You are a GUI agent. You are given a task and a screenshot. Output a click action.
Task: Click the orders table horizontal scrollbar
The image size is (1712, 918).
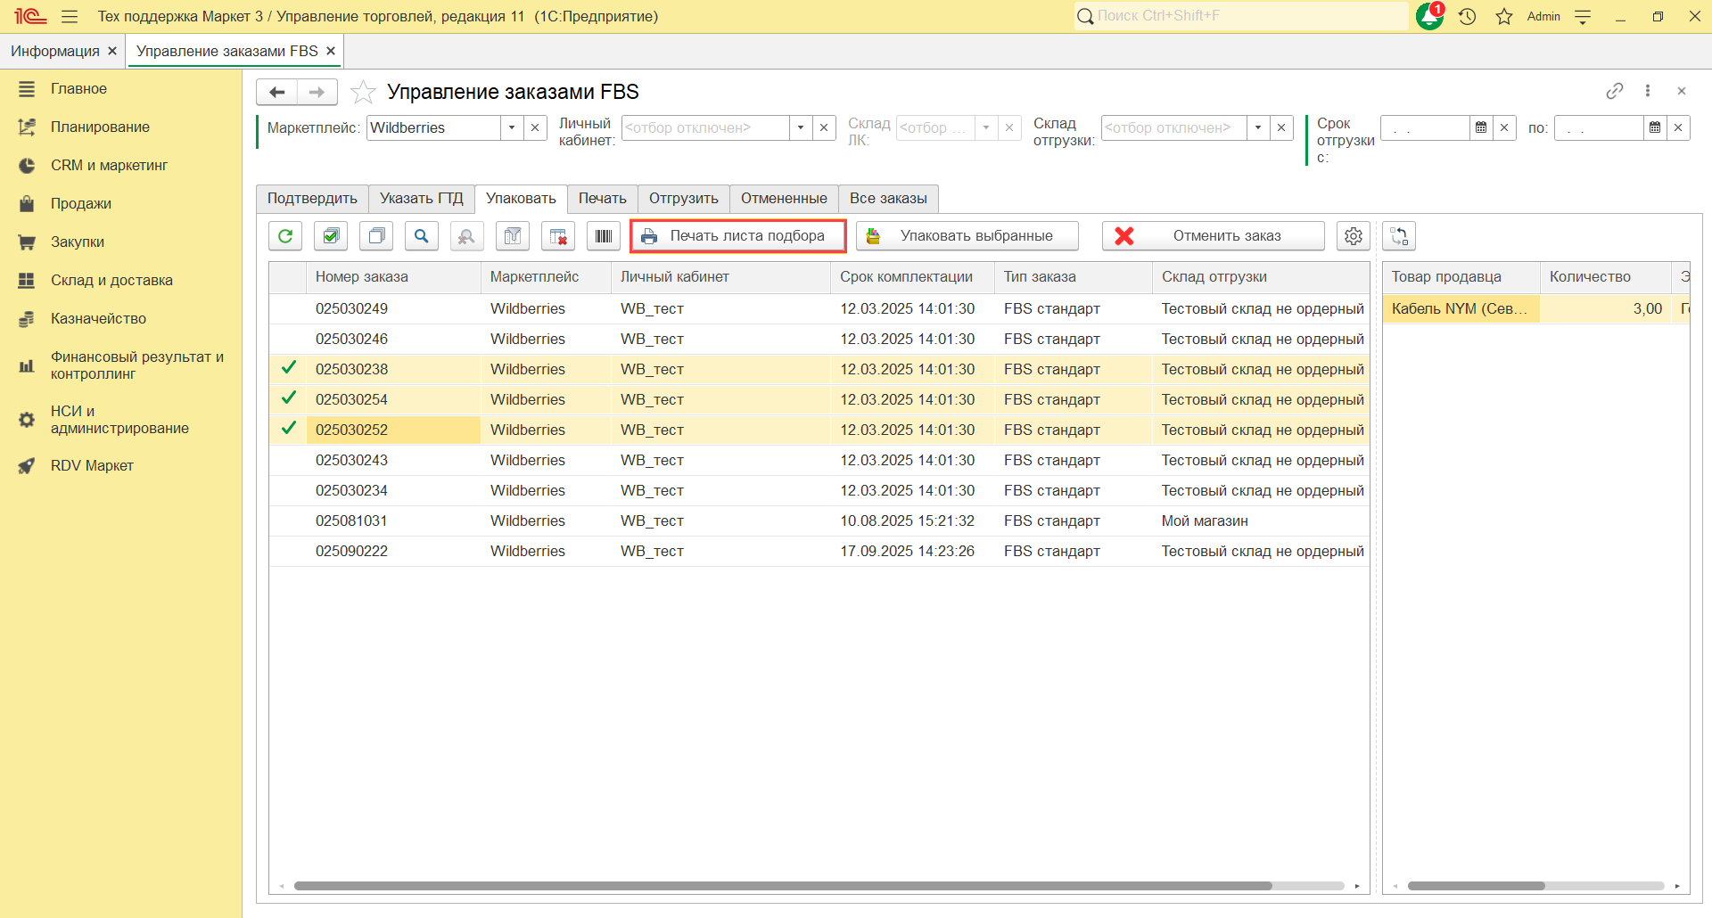[782, 886]
